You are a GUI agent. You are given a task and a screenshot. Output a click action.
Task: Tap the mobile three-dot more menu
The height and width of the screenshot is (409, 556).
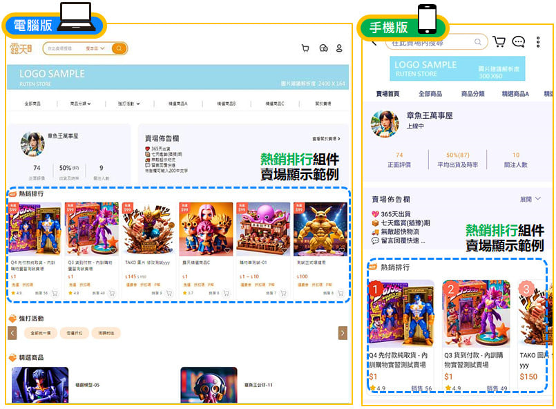[538, 42]
